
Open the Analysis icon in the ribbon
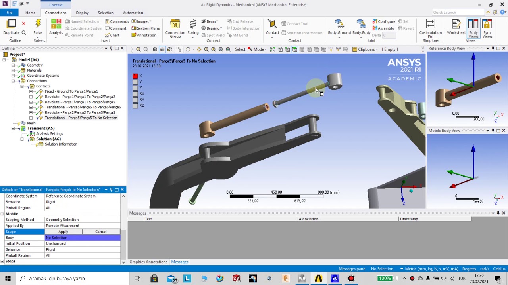point(56,25)
